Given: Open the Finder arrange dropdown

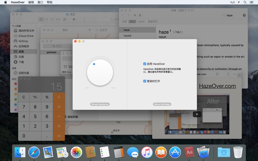Looking at the screenshot, I should 66,19.
